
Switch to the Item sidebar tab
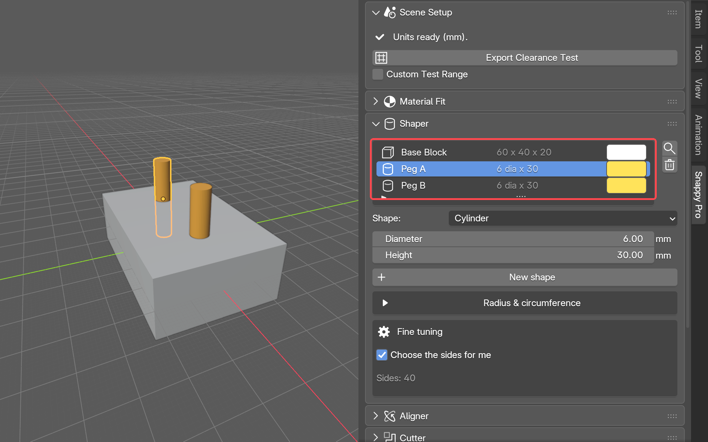(698, 18)
